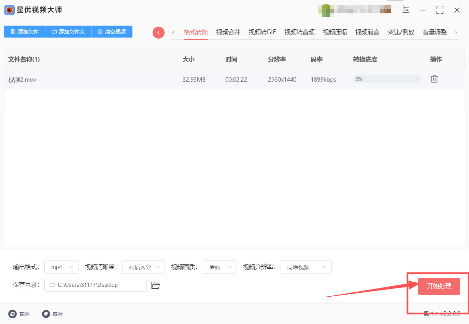Open the 视频压缩 tab
The width and height of the screenshot is (469, 324).
[x=335, y=32]
